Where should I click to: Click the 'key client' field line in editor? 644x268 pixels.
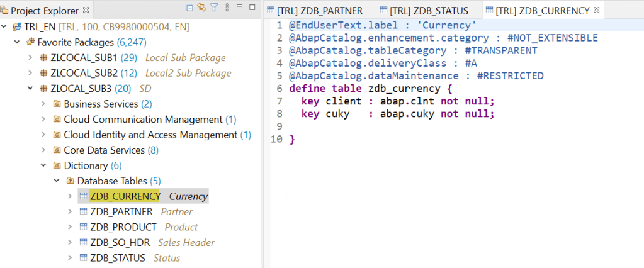pos(398,101)
